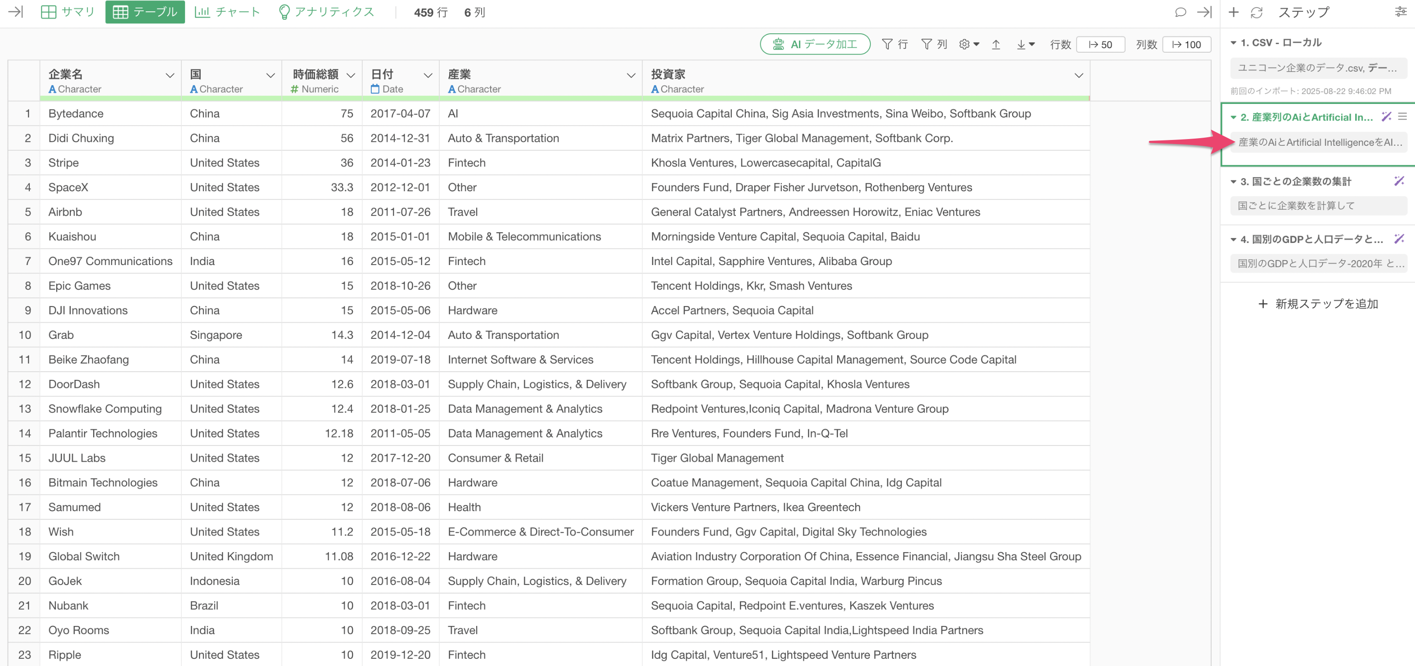1415x666 pixels.
Task: Open the step 2 hamburger menu icon
Action: tap(1402, 117)
